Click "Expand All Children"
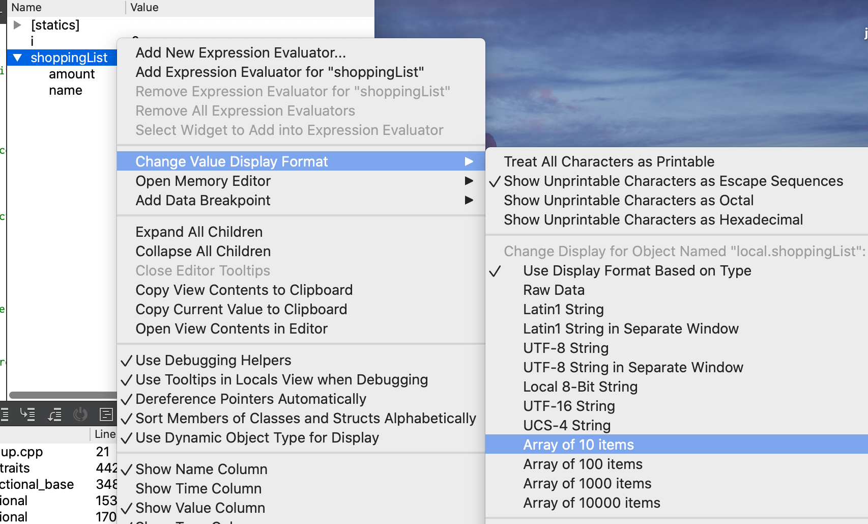This screenshot has width=868, height=524. pyautogui.click(x=199, y=232)
